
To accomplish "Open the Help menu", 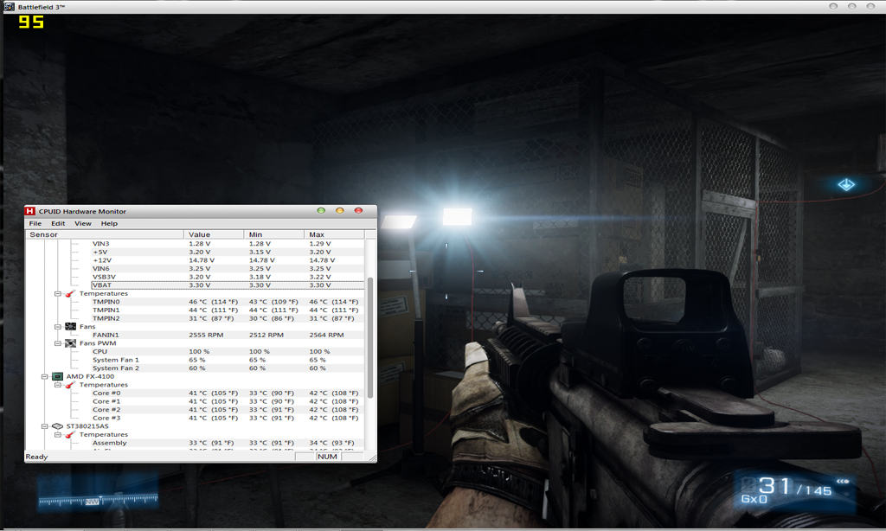I will 109,223.
